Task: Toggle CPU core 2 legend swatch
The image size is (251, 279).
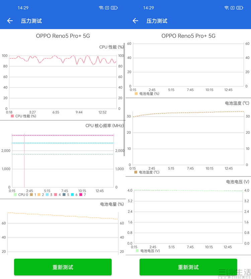Action: coord(39,195)
